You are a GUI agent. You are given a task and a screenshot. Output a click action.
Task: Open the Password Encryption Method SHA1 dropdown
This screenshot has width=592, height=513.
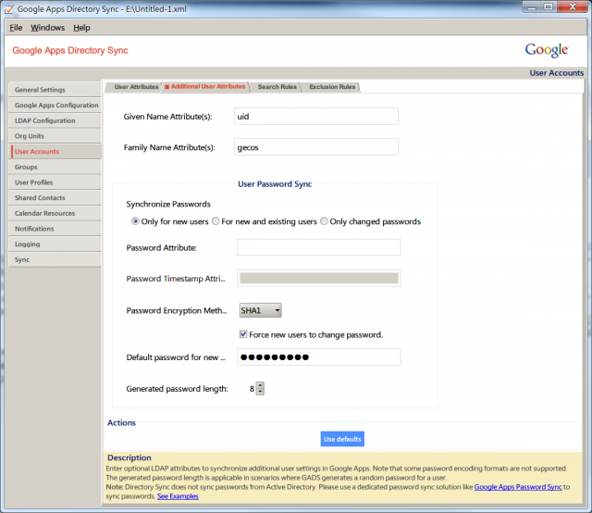tap(261, 310)
